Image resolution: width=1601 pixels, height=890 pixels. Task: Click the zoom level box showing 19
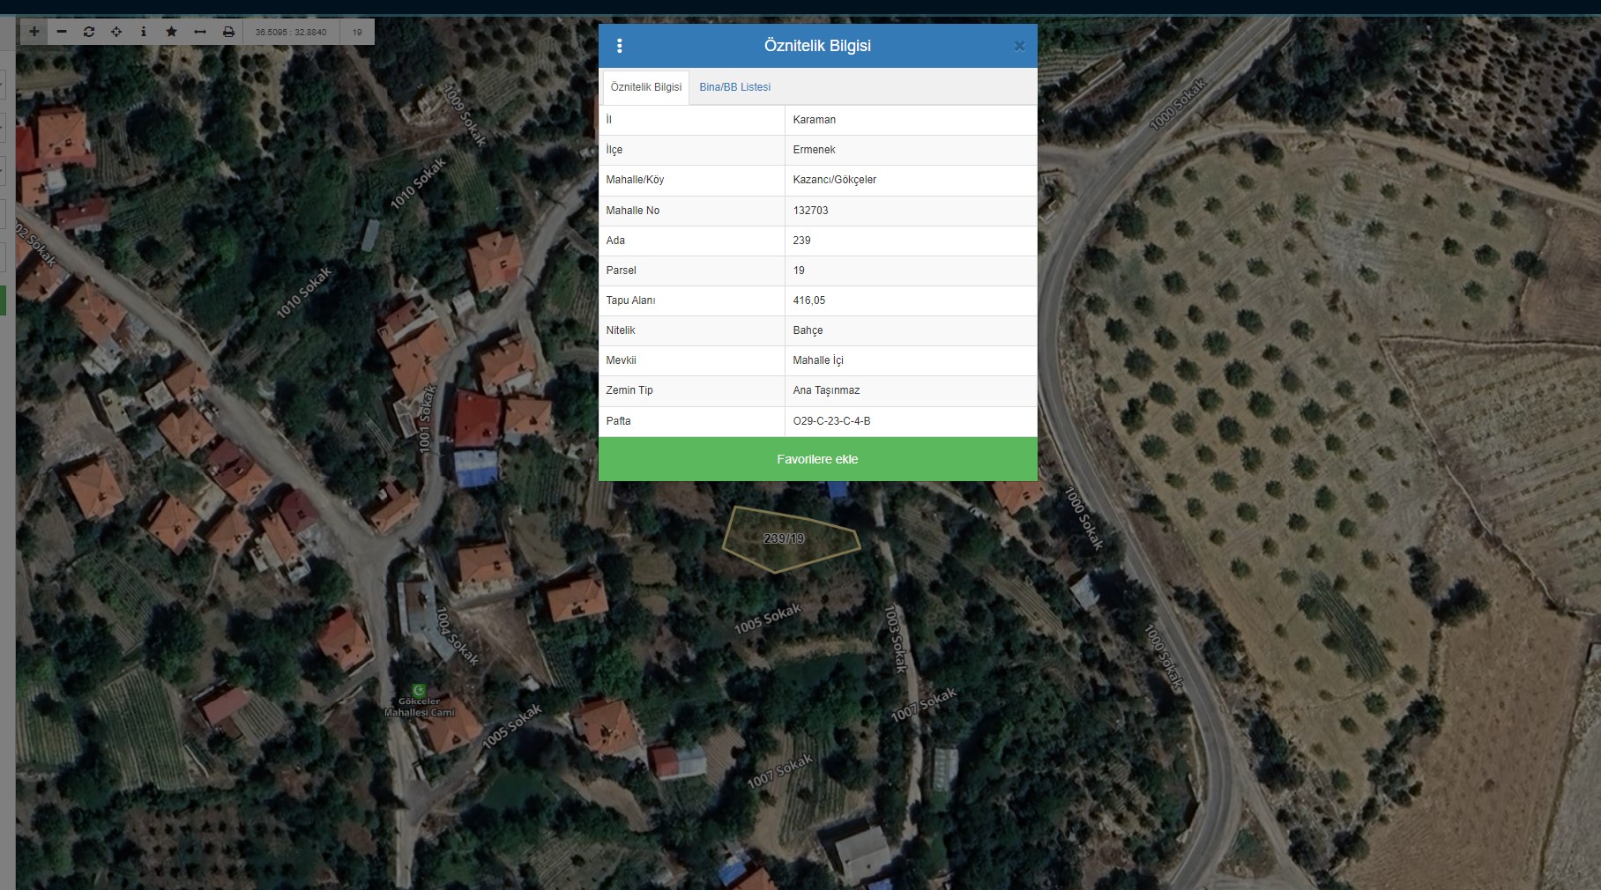tap(357, 32)
